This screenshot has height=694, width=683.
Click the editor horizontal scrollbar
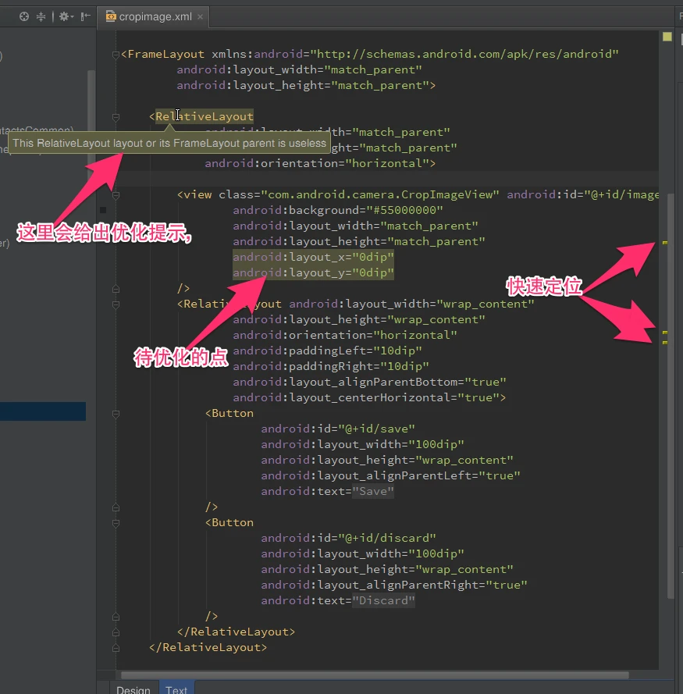[x=375, y=675]
